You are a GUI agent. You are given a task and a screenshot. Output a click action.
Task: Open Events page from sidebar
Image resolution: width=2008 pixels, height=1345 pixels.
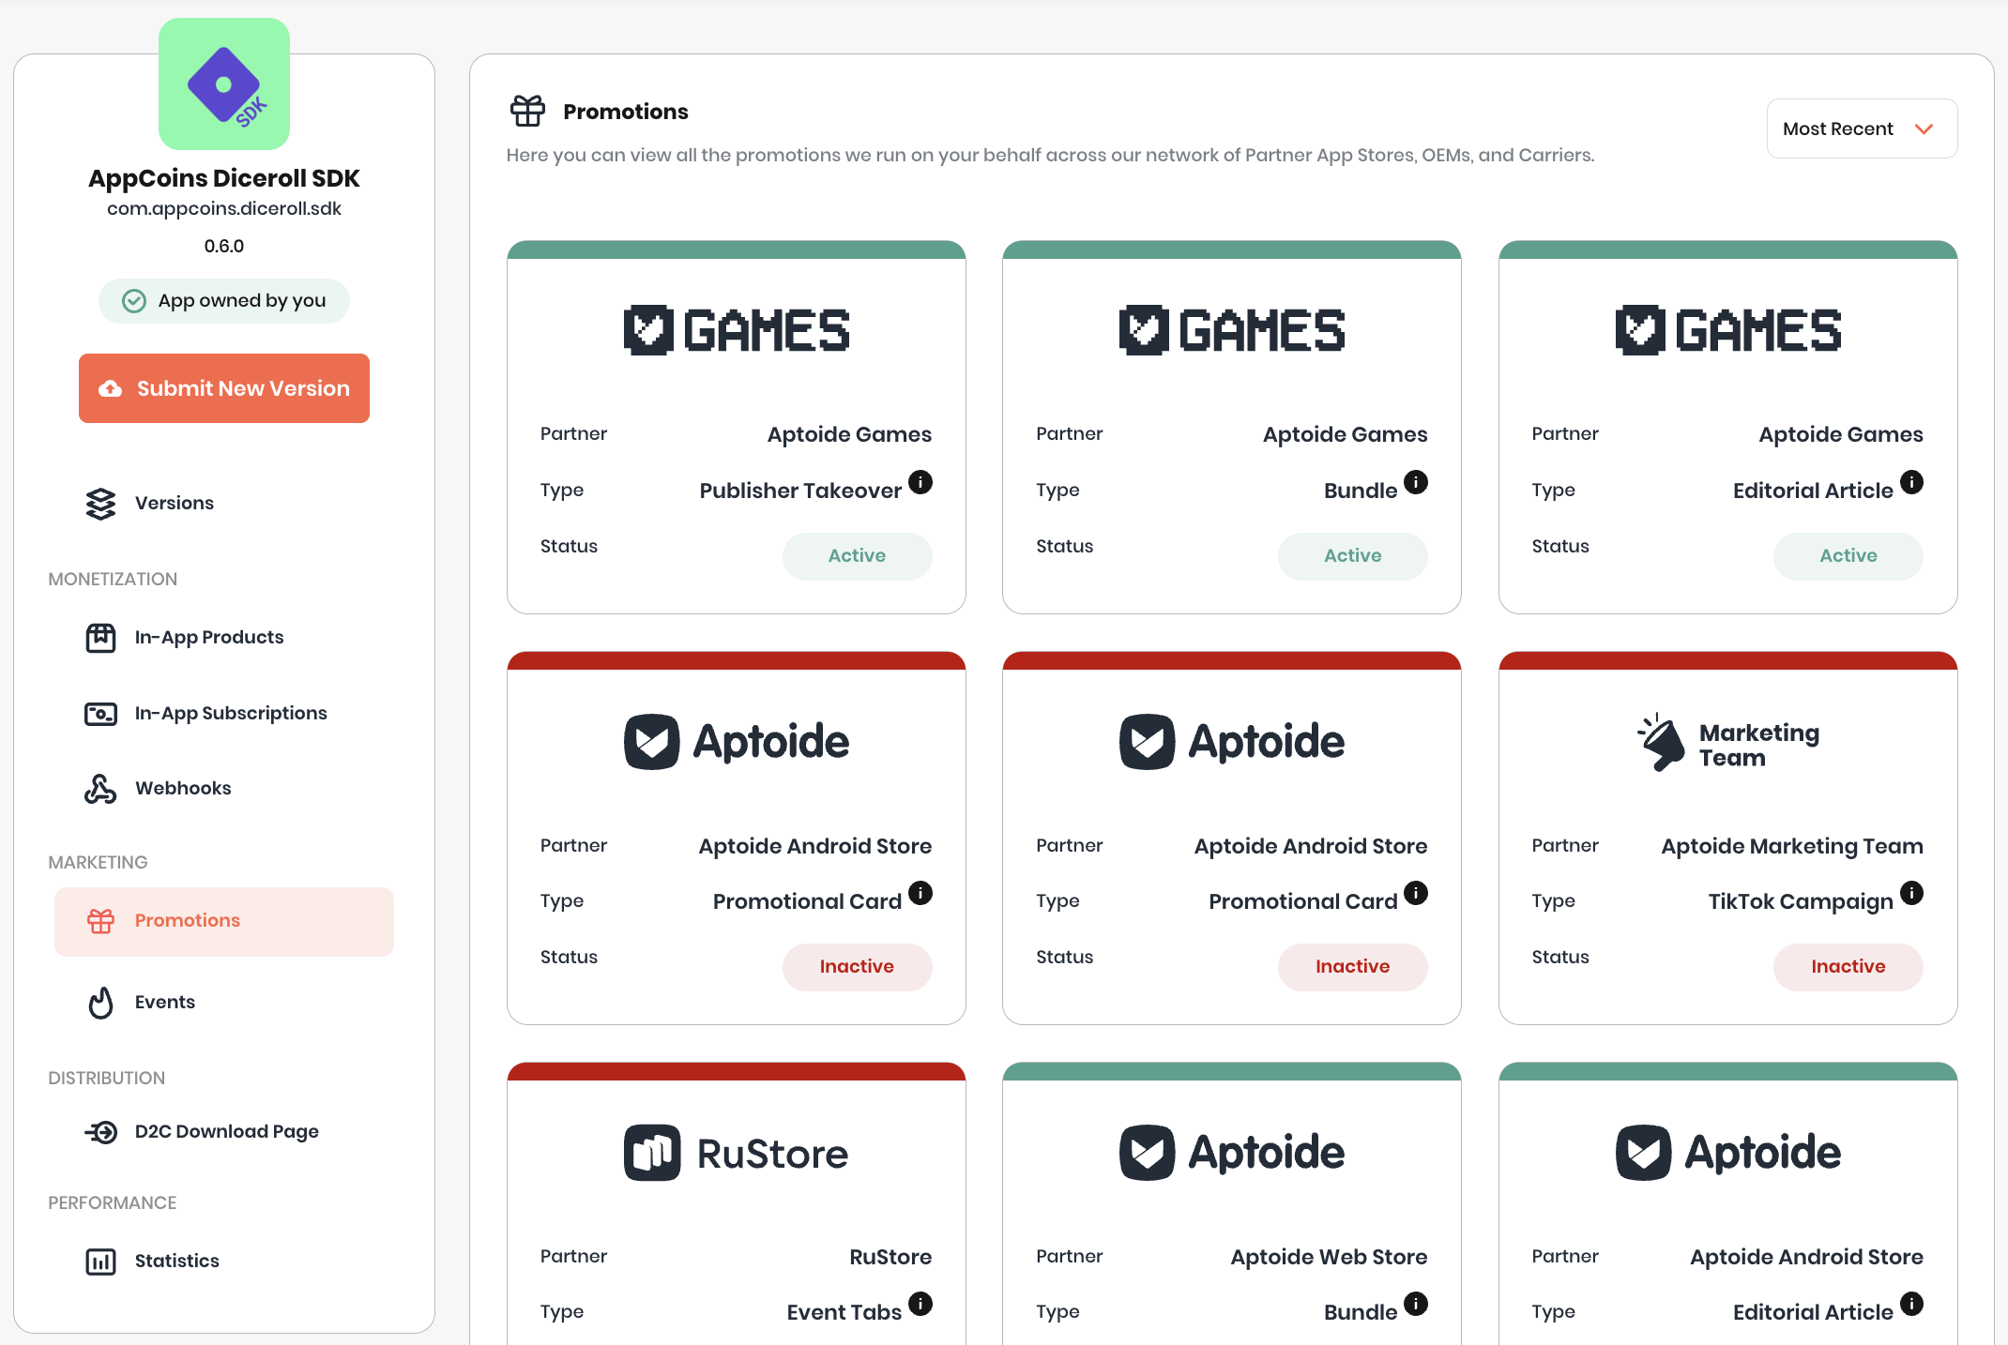click(x=165, y=1003)
